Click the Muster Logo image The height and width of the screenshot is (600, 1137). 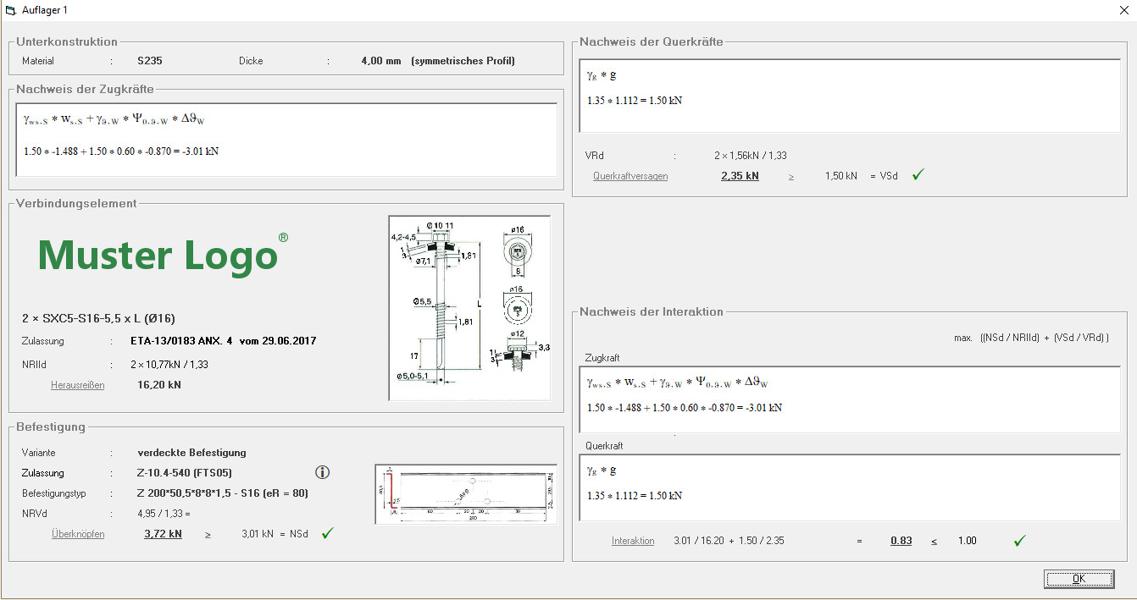click(x=163, y=254)
